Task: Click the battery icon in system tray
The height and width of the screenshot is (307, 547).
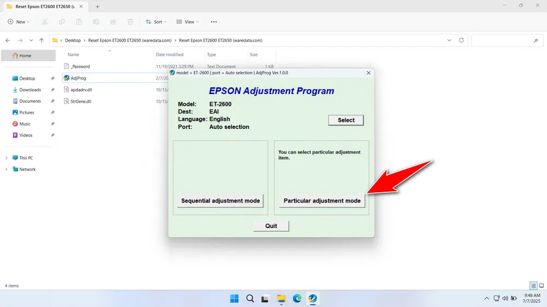Action: [x=514, y=299]
